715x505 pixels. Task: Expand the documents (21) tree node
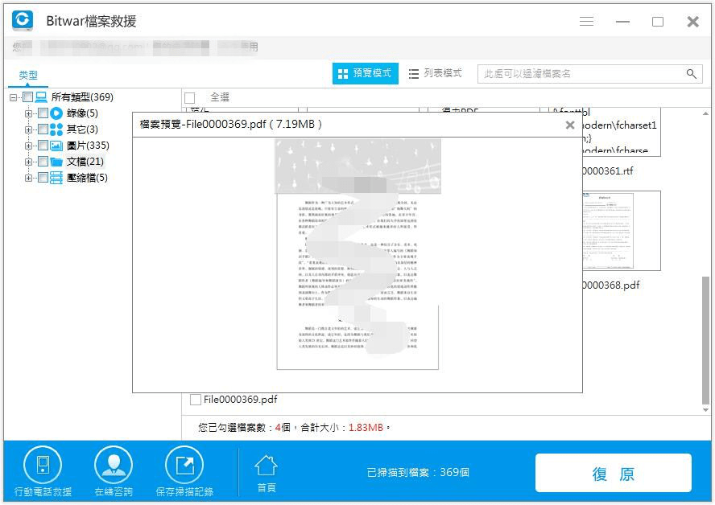(x=28, y=162)
